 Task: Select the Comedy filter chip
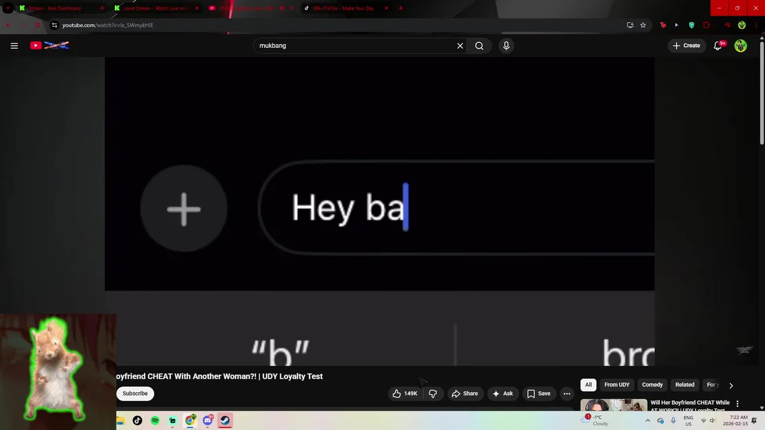coord(652,385)
